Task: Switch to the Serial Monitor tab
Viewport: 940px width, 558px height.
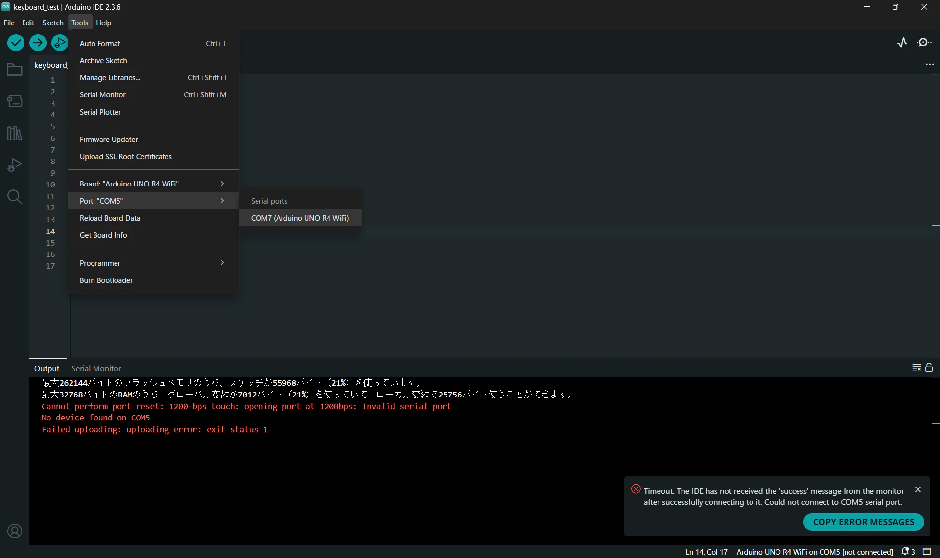Action: [x=96, y=368]
